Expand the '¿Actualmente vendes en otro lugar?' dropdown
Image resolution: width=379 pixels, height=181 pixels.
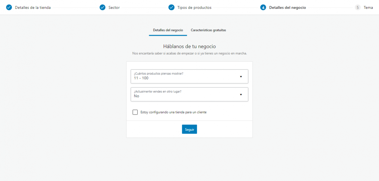pyautogui.click(x=189, y=94)
